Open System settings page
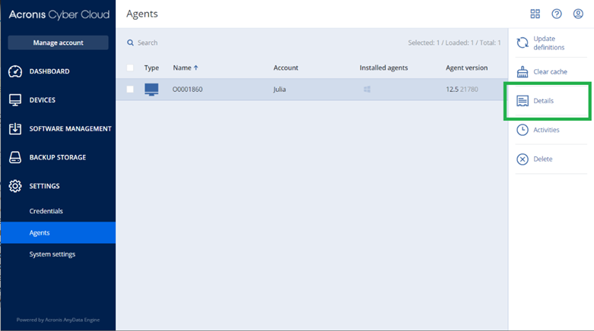 pyautogui.click(x=52, y=254)
